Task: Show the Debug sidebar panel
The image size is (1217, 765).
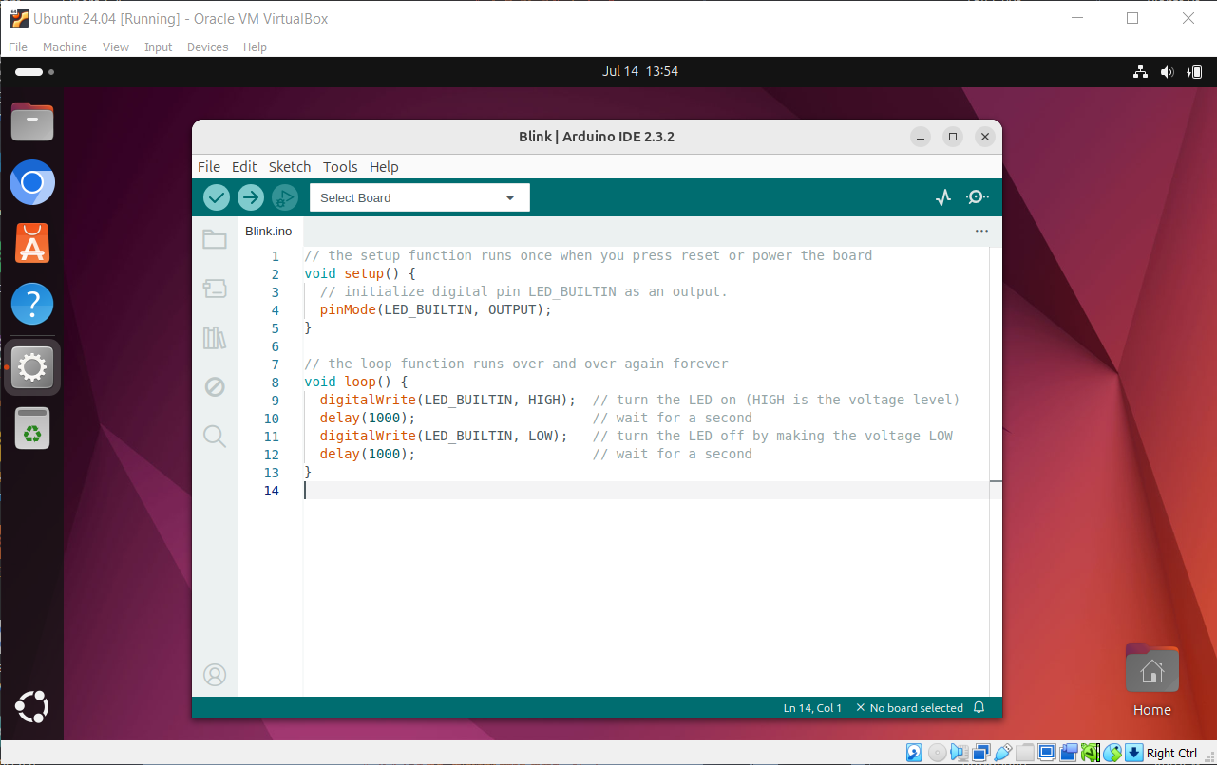Action: (215, 386)
